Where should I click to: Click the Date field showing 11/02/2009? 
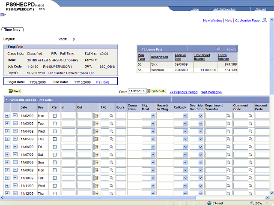click(137, 91)
